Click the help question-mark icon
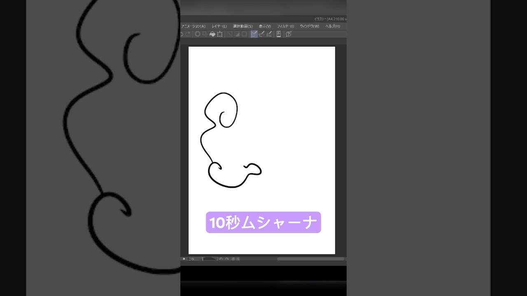The height and width of the screenshot is (296, 527). (288, 34)
